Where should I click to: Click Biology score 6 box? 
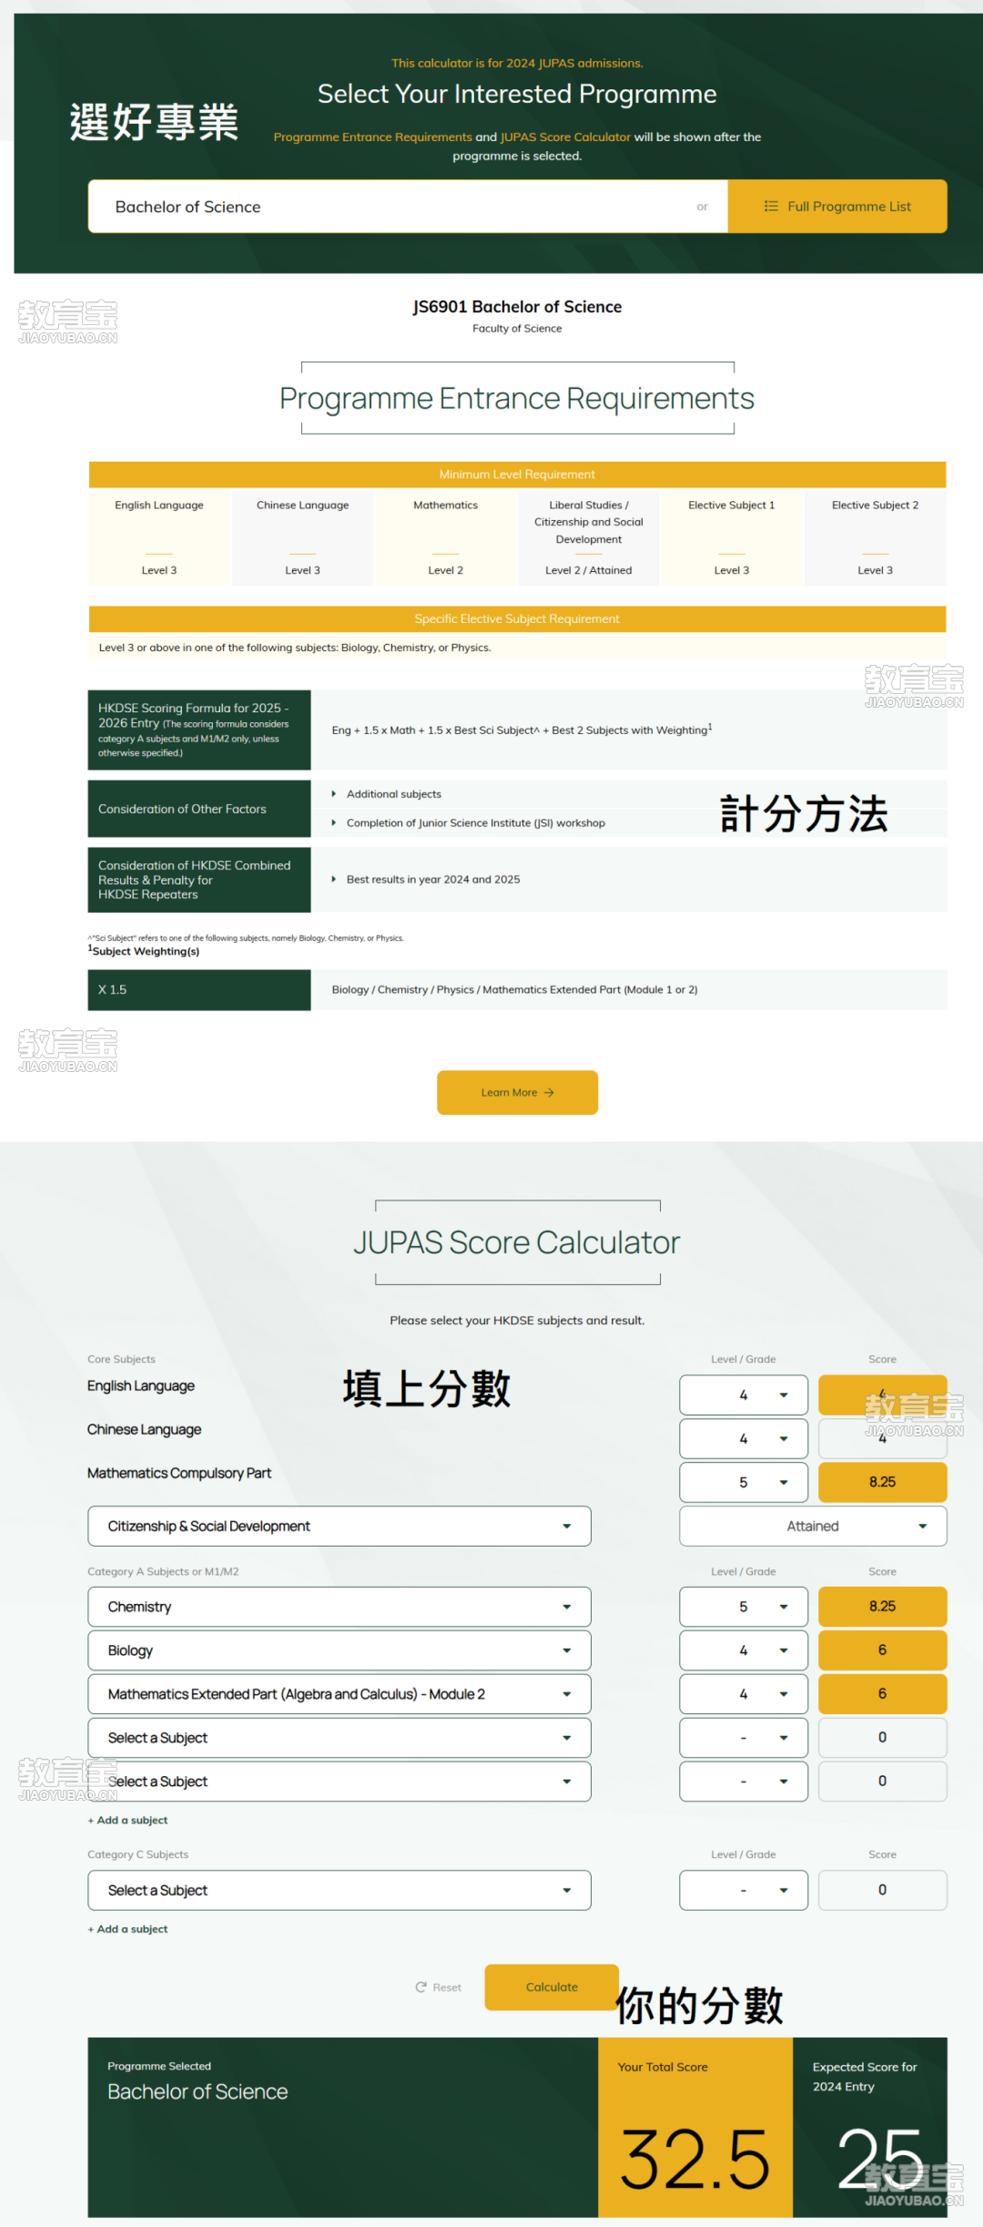(x=883, y=1650)
